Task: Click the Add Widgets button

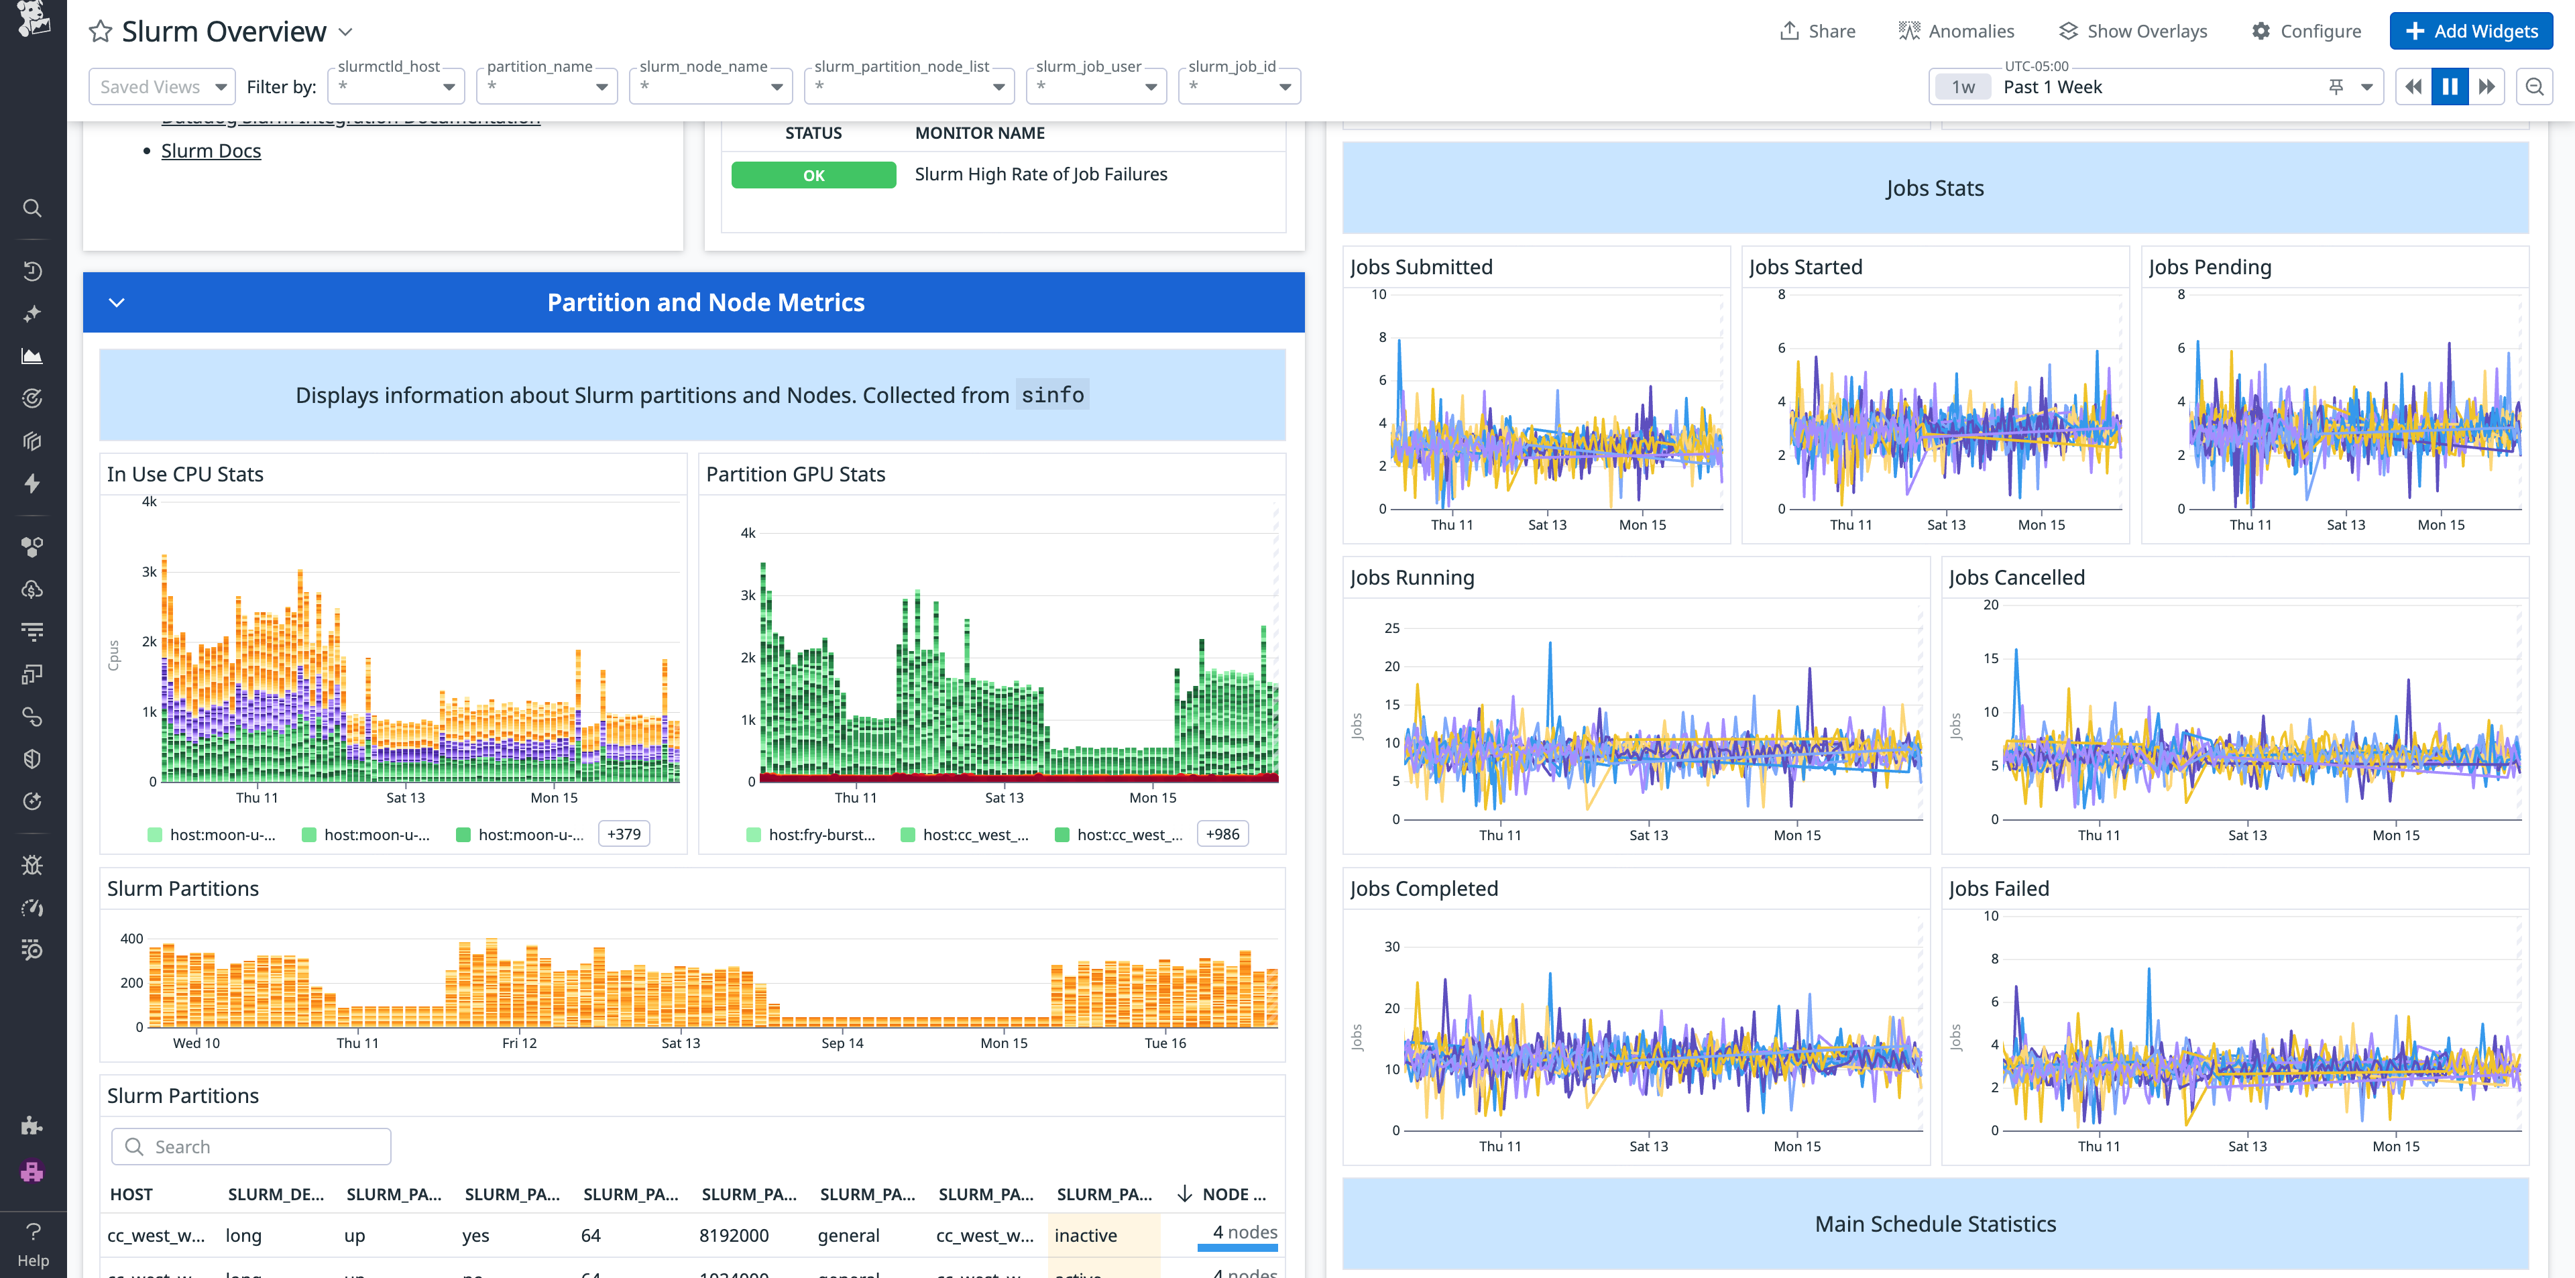Action: tap(2470, 30)
